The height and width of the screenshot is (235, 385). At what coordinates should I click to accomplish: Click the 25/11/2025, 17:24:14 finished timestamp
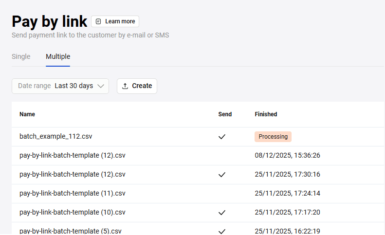tap(287, 194)
